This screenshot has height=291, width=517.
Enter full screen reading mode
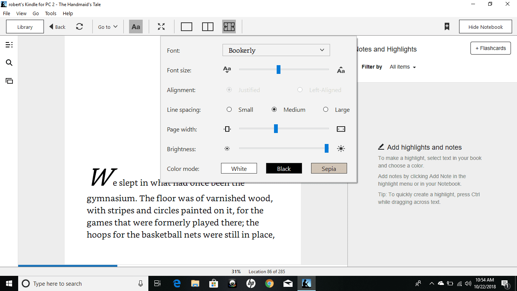tap(161, 27)
